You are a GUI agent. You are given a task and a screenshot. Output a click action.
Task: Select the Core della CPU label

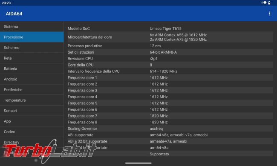(x=81, y=65)
